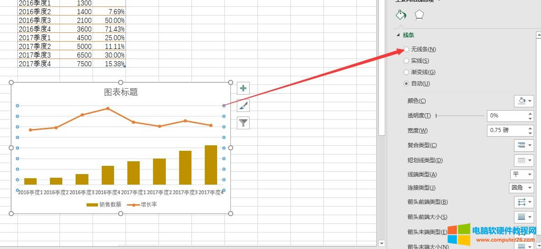Open the 复合类型(C) dropdown
Screen dimensions: 541x249
click(524, 145)
